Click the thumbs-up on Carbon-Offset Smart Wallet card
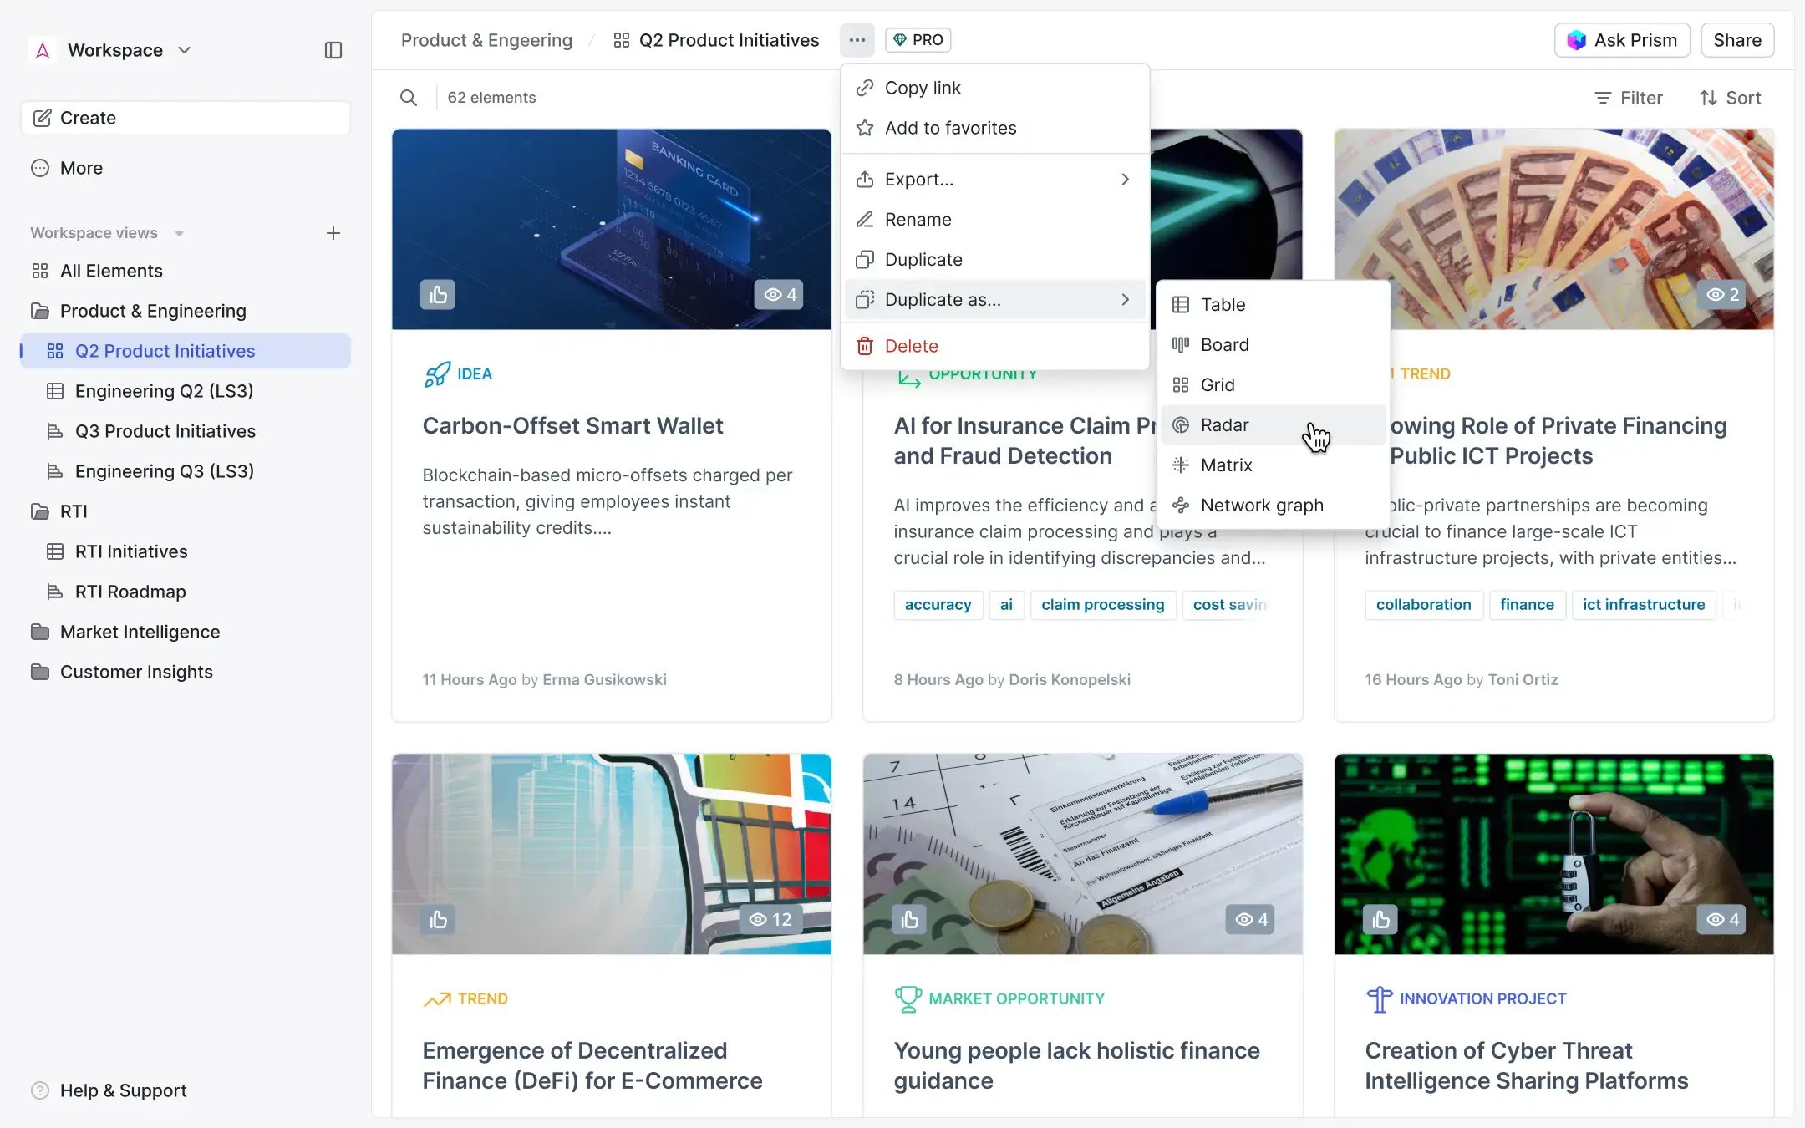This screenshot has width=1805, height=1128. (x=438, y=294)
